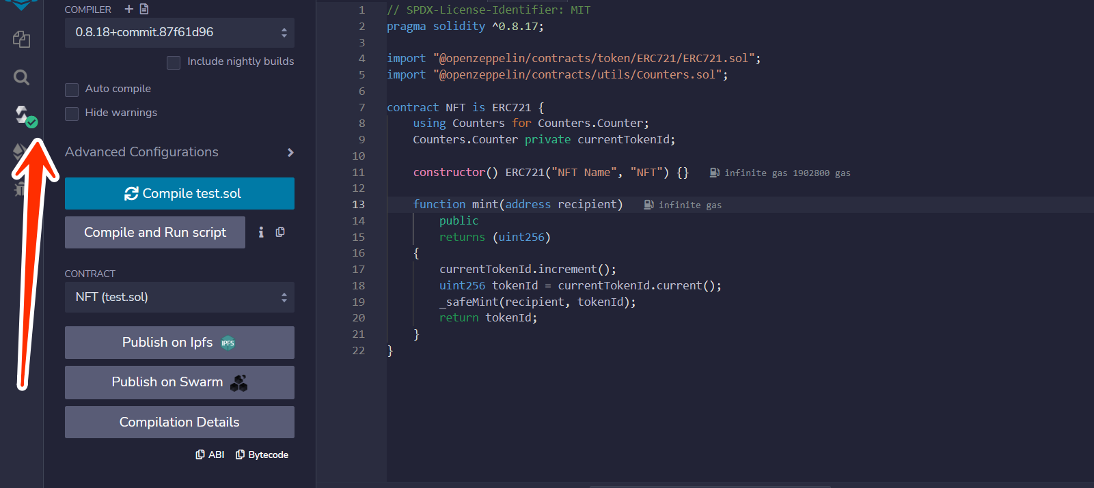Open the NFT (test.sol) contract dropdown
This screenshot has height=488, width=1094.
coord(180,297)
